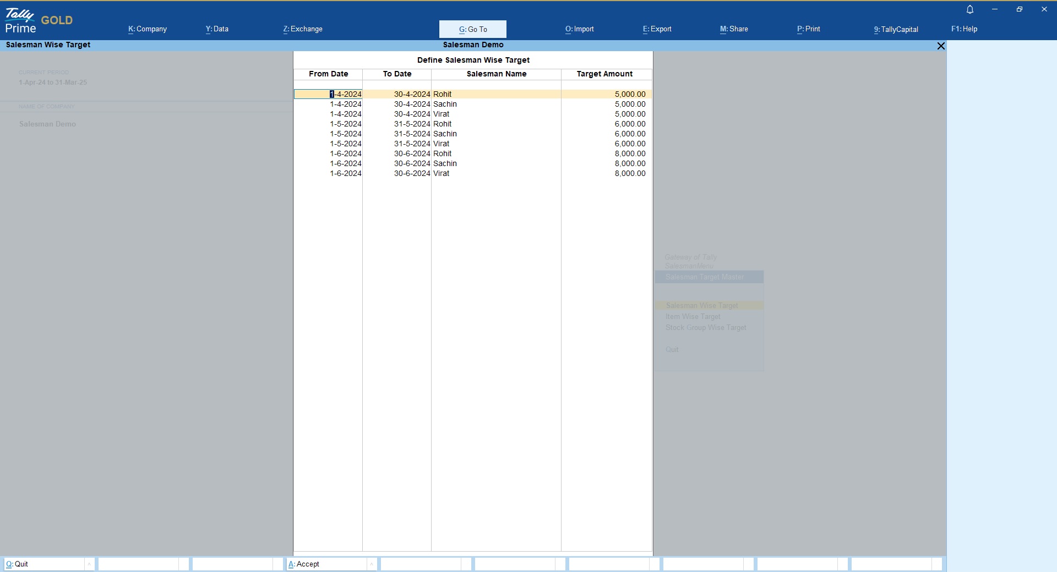Open the Import menu

point(579,29)
